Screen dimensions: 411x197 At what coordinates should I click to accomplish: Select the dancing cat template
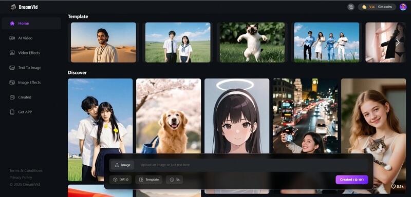(252, 43)
